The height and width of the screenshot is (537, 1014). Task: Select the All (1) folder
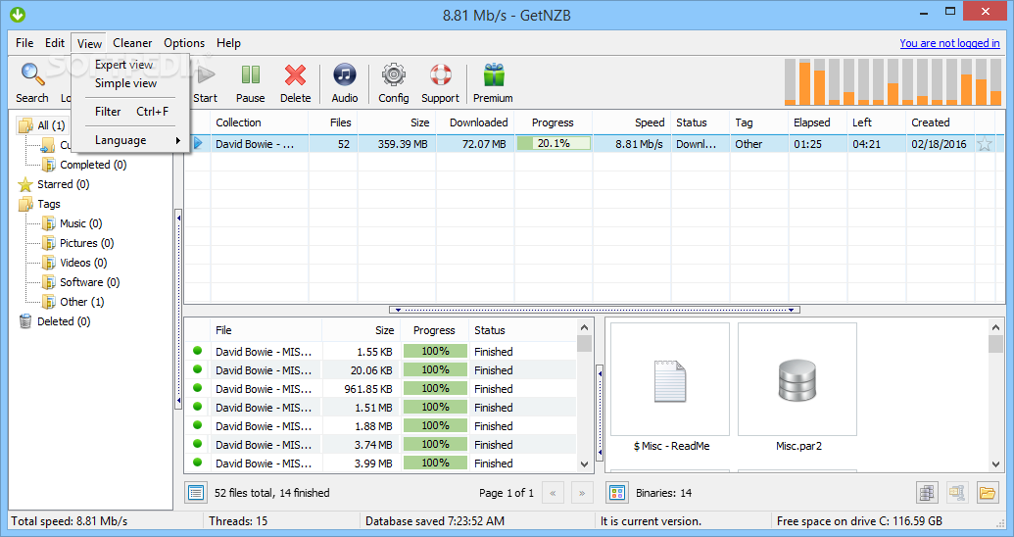(x=43, y=124)
